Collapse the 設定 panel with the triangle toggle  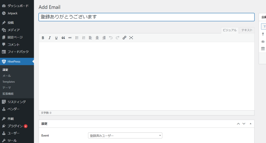(x=250, y=124)
